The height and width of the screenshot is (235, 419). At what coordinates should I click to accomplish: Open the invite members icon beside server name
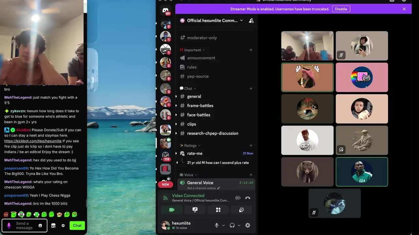point(251,21)
